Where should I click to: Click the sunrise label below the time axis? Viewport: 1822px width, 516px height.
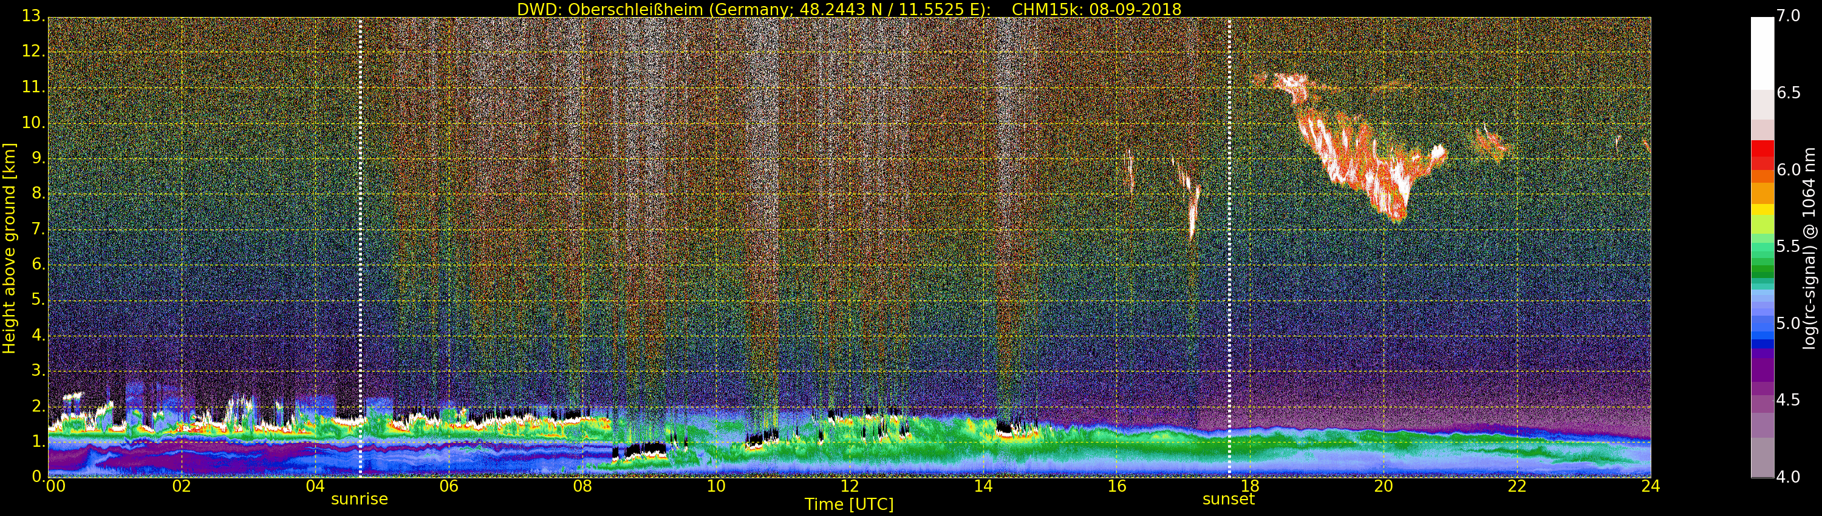pyautogui.click(x=360, y=499)
